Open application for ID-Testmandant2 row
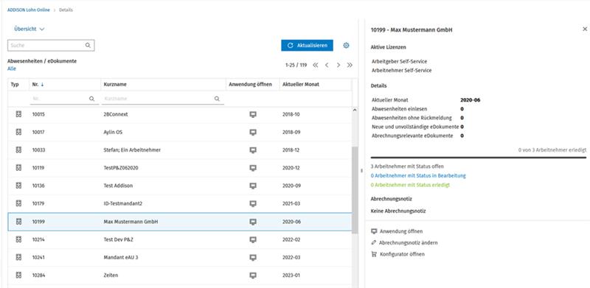 click(253, 203)
